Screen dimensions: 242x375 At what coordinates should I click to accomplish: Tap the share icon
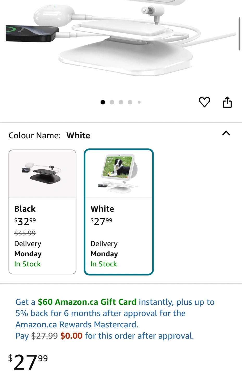point(227,102)
